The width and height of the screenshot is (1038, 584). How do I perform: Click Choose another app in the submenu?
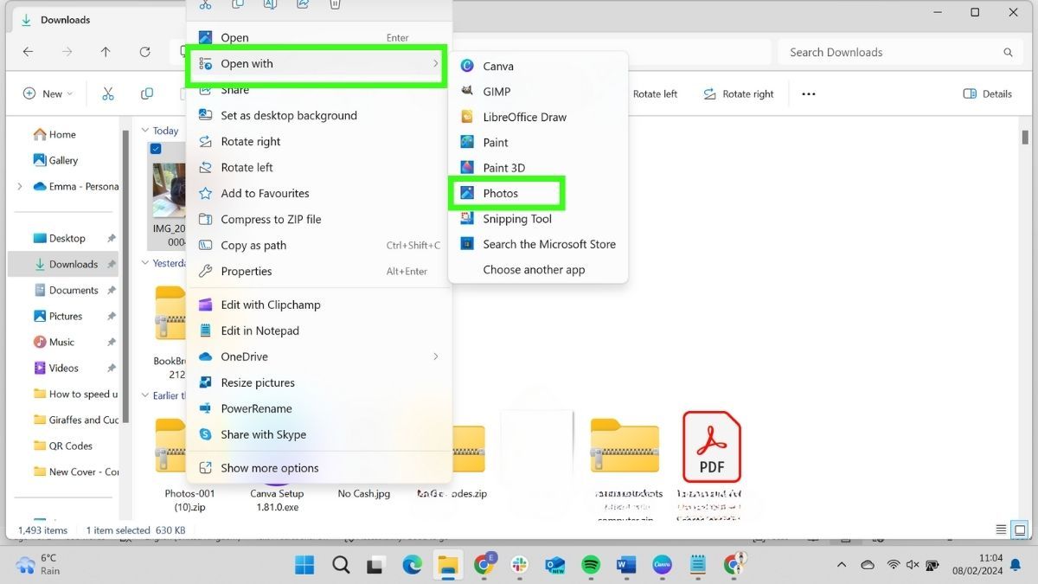click(x=535, y=269)
